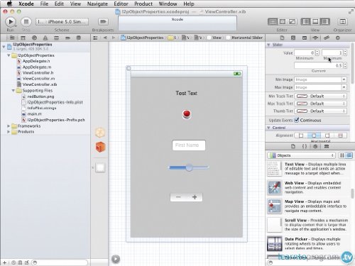Collapse the l2pObjectProperties group folder
The width and height of the screenshot is (355, 266).
pyautogui.click(x=9, y=55)
